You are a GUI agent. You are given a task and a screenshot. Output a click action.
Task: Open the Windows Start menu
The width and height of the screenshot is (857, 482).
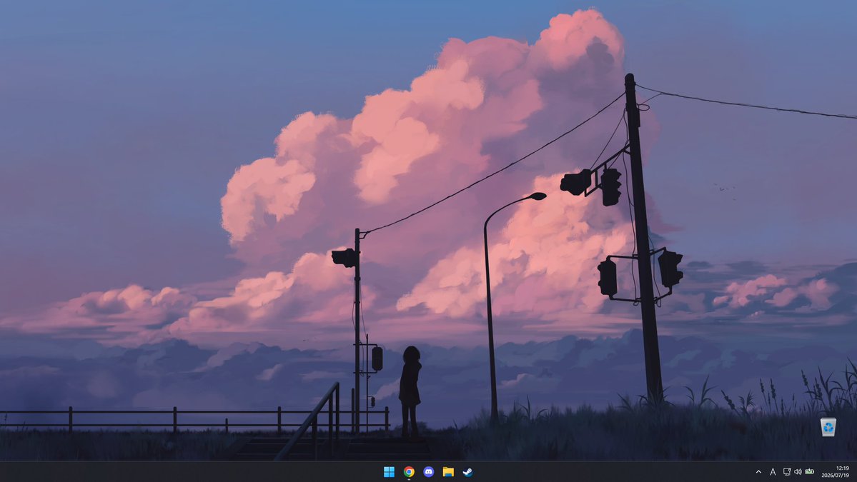[389, 471]
